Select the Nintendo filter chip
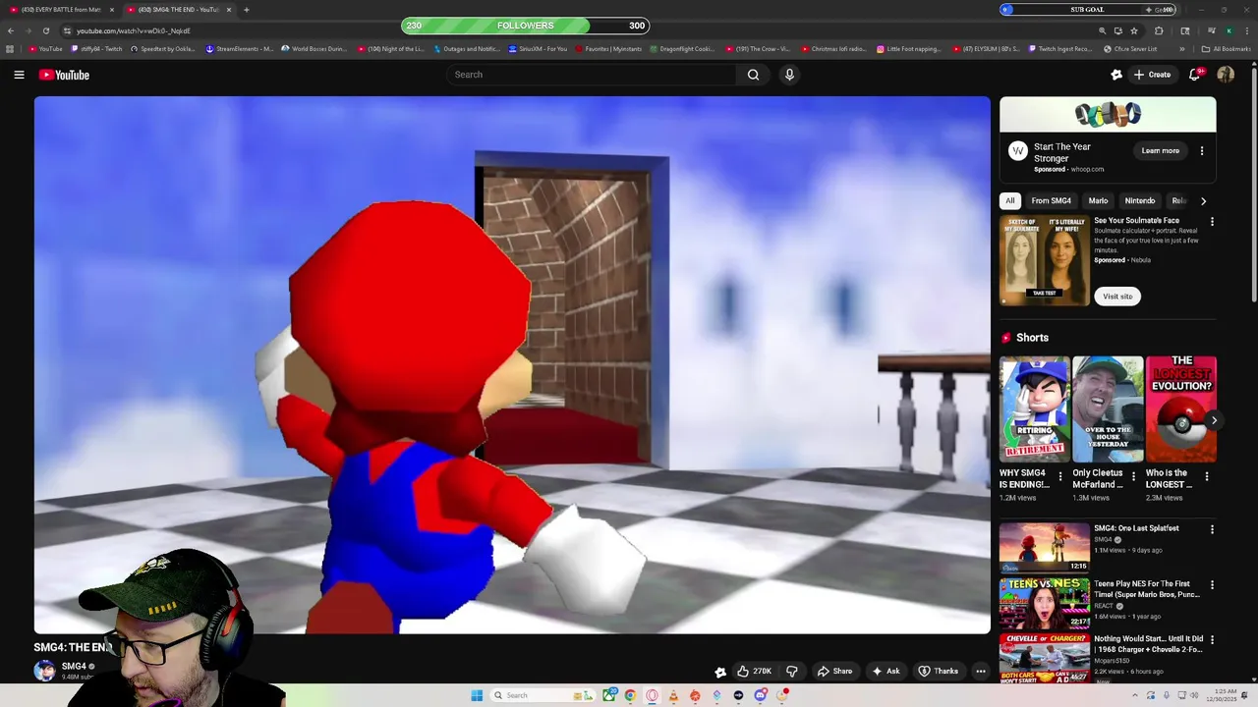This screenshot has width=1258, height=707. [1139, 200]
